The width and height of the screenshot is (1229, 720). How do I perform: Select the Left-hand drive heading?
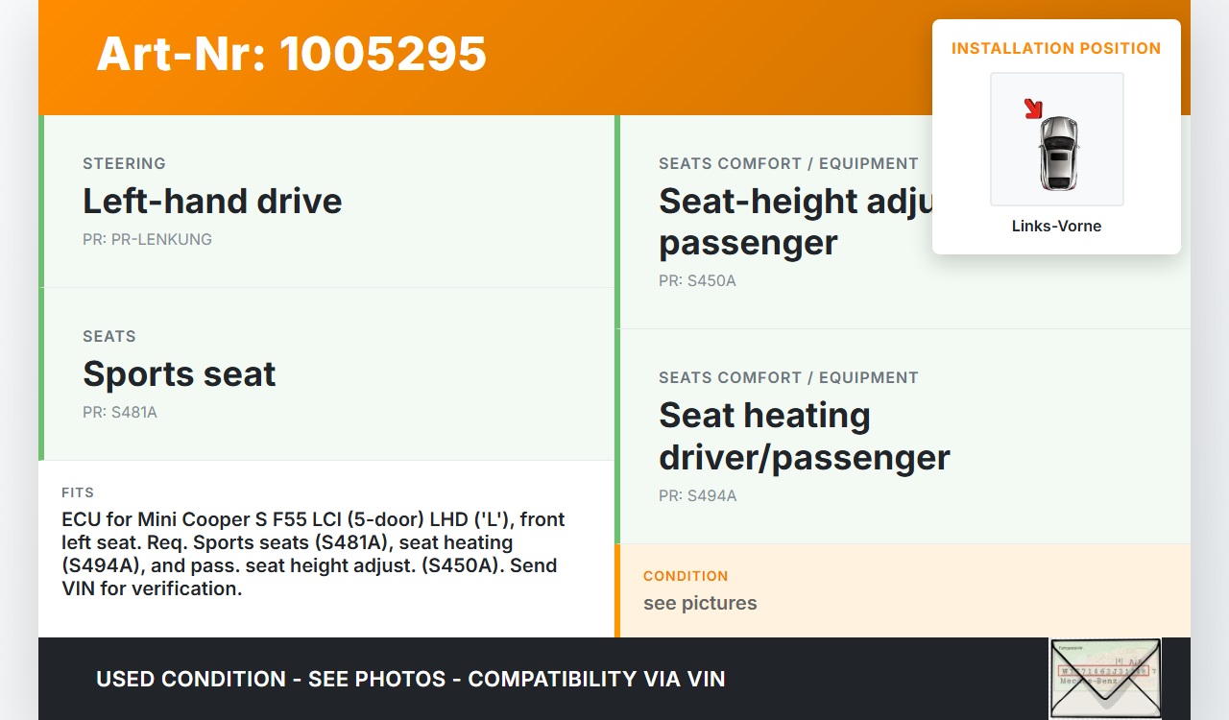coord(212,202)
